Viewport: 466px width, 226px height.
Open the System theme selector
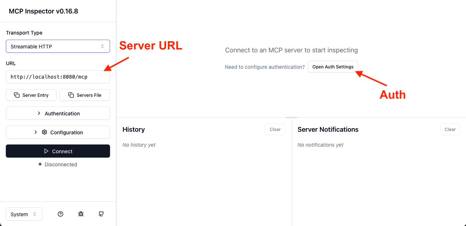click(24, 214)
